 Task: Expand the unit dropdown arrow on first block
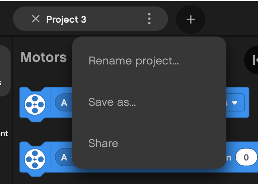pyautogui.click(x=235, y=103)
